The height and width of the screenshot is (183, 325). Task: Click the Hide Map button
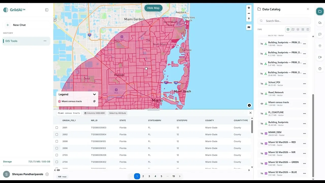click(153, 8)
